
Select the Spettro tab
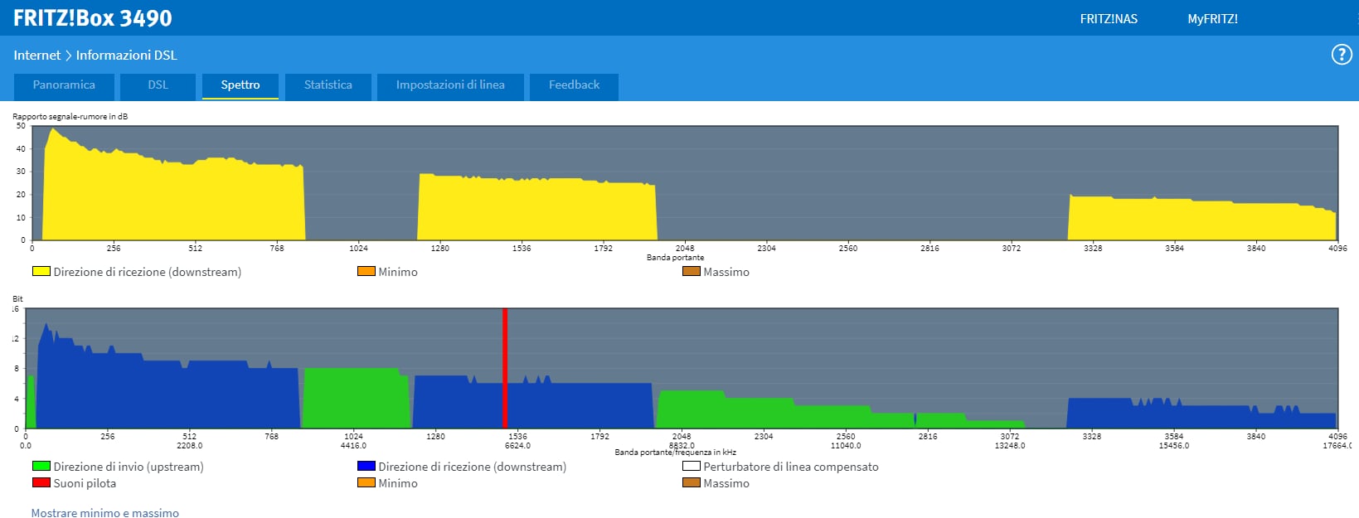point(240,85)
